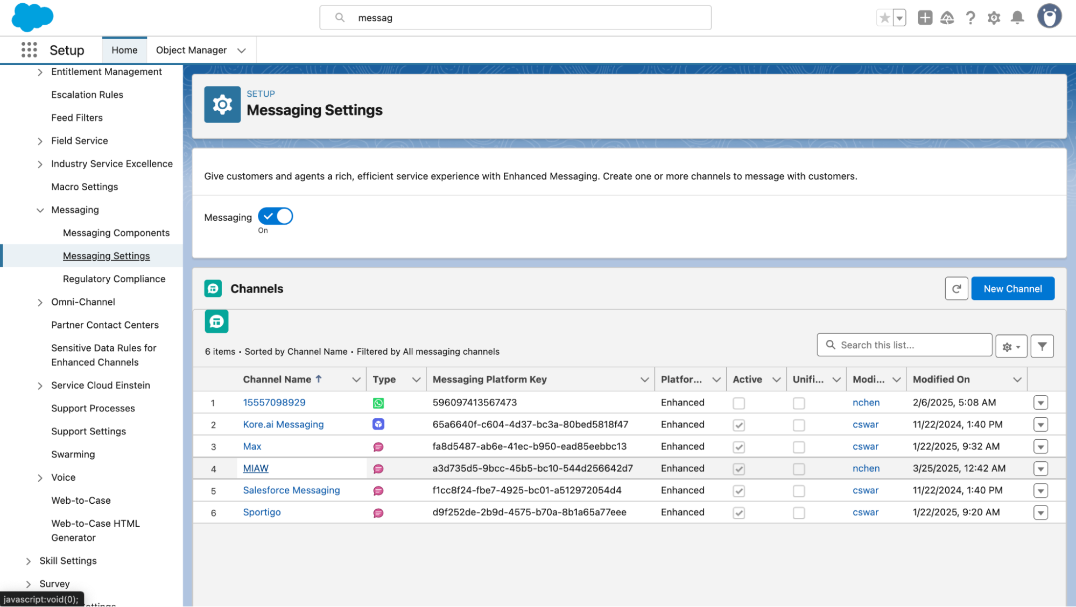Open Messaging Components in sidebar
1076x607 pixels.
point(116,233)
